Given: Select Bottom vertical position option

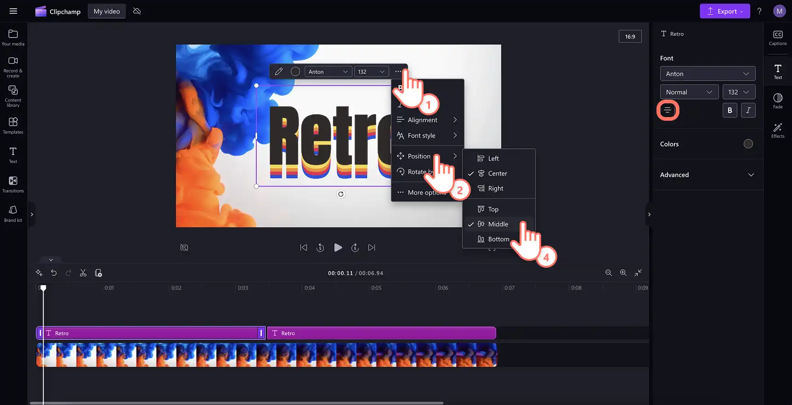Looking at the screenshot, I should (499, 239).
